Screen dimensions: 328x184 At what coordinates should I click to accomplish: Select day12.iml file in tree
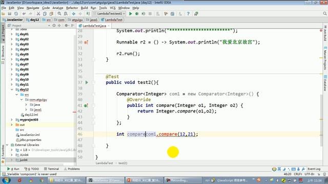click(30, 114)
